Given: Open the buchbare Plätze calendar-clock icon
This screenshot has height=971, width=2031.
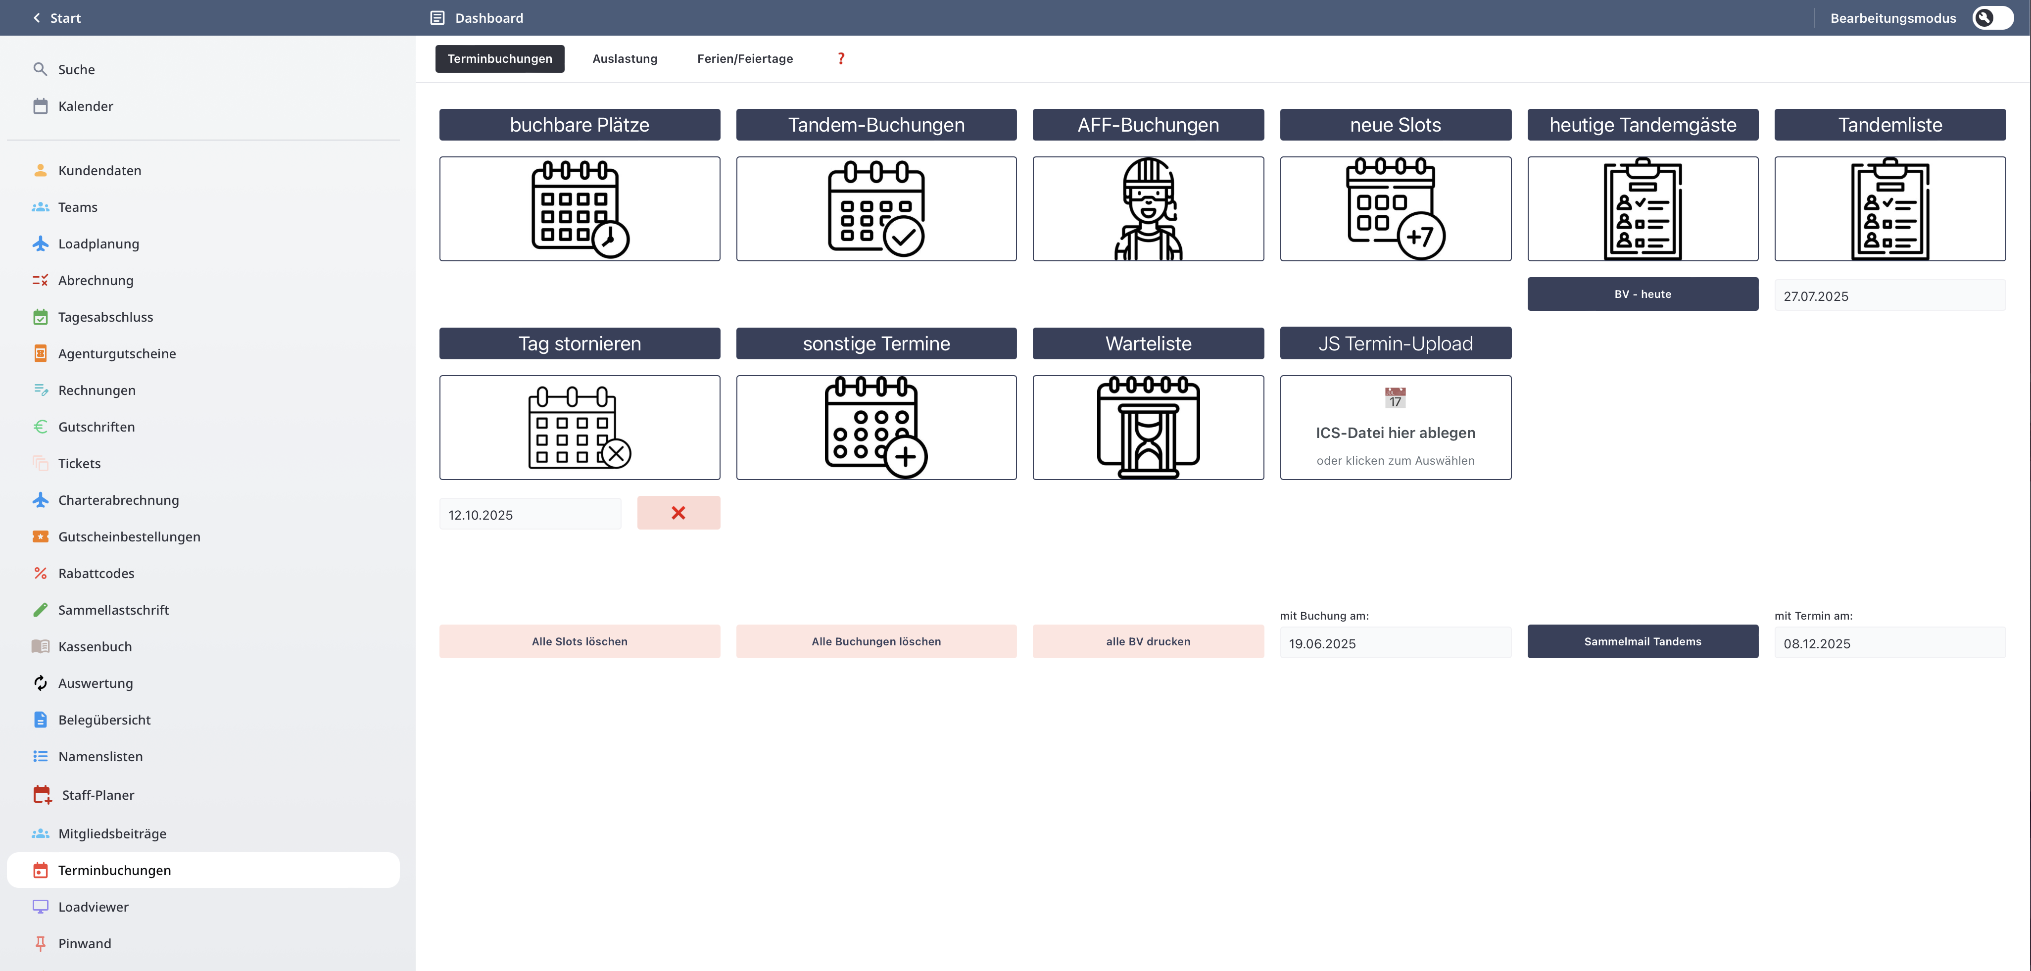Looking at the screenshot, I should pos(580,209).
